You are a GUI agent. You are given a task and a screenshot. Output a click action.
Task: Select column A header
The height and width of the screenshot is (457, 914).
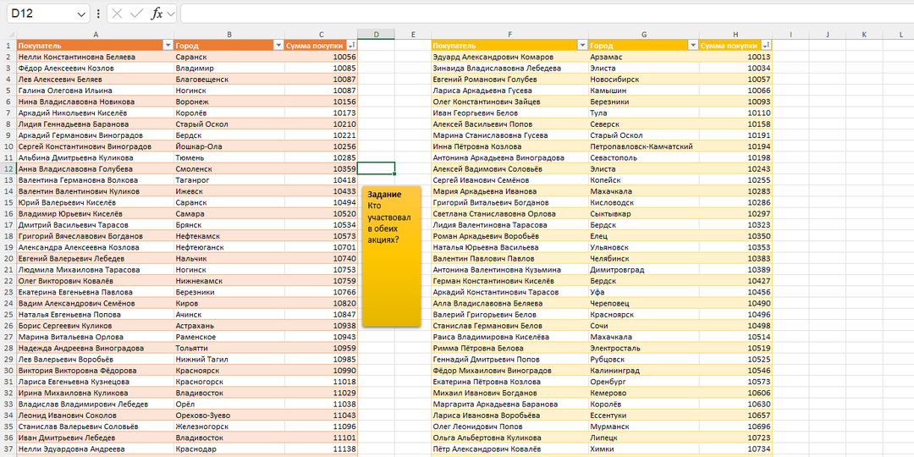point(96,35)
